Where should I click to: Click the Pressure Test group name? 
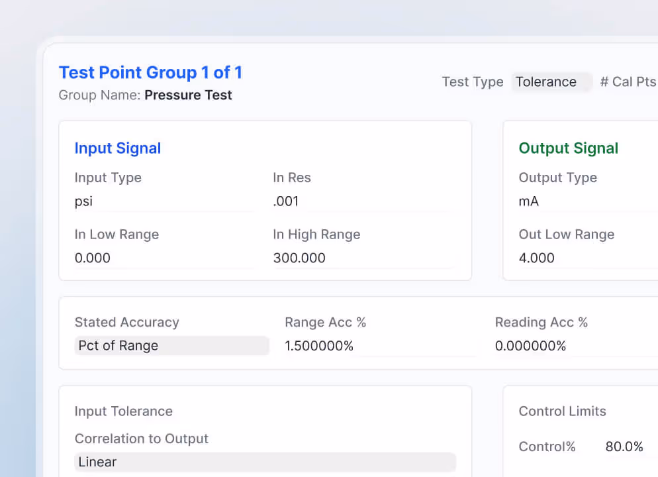pyautogui.click(x=188, y=95)
